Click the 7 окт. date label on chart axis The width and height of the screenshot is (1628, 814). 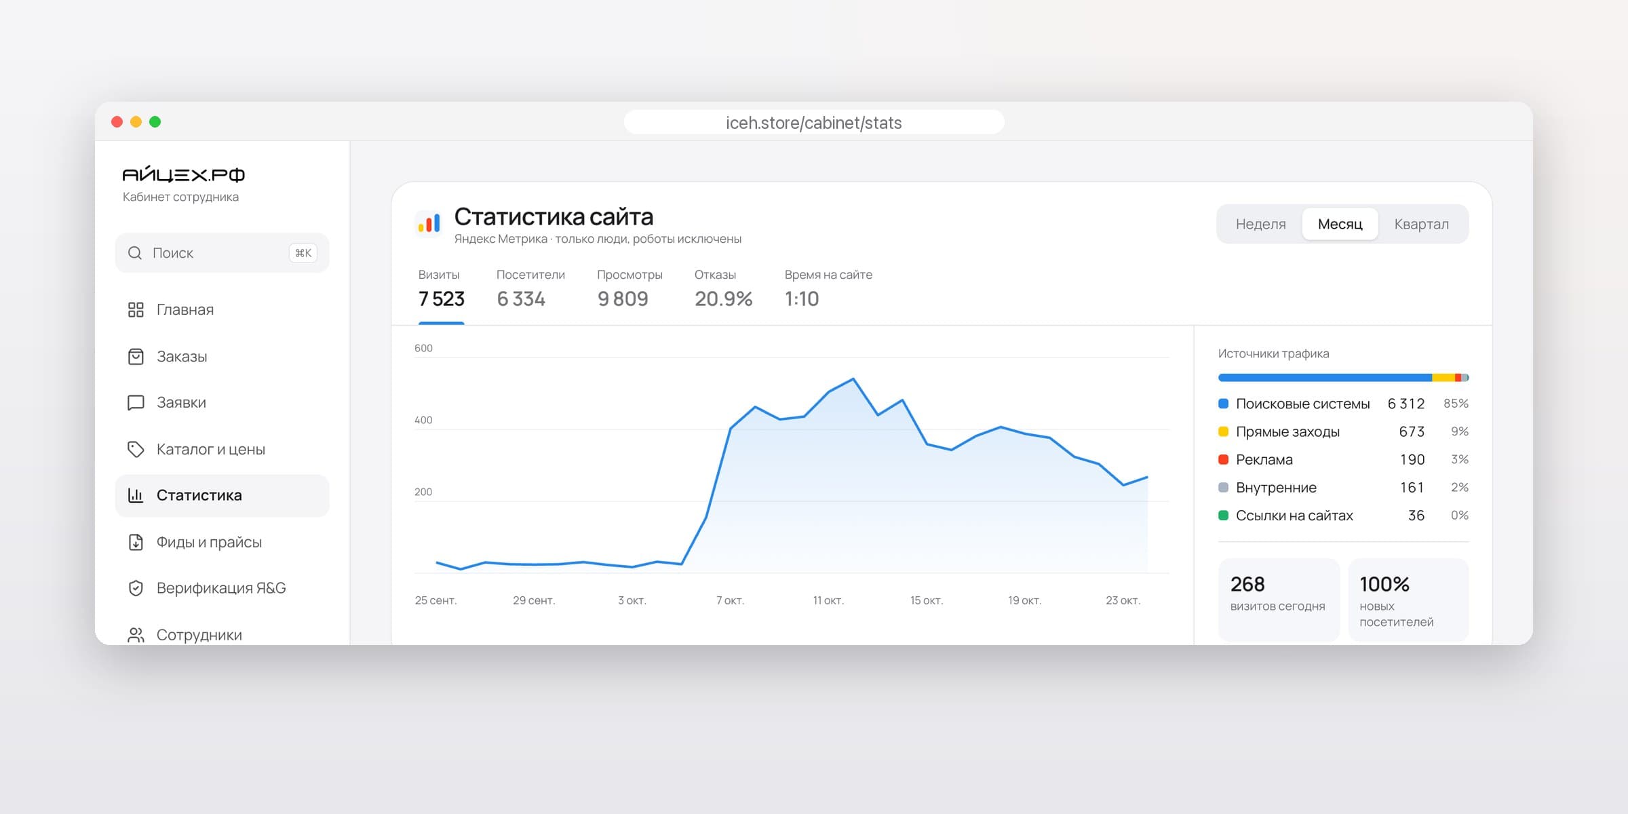[x=730, y=600]
